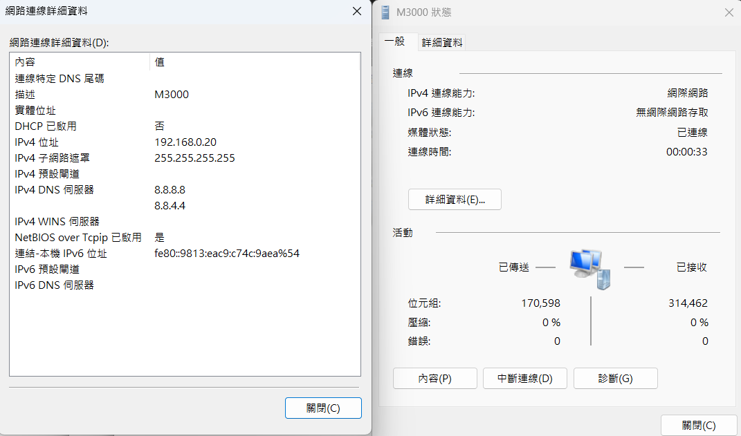Click the M3000 status window title icon
Viewport: 741px width, 436px height.
[x=385, y=12]
